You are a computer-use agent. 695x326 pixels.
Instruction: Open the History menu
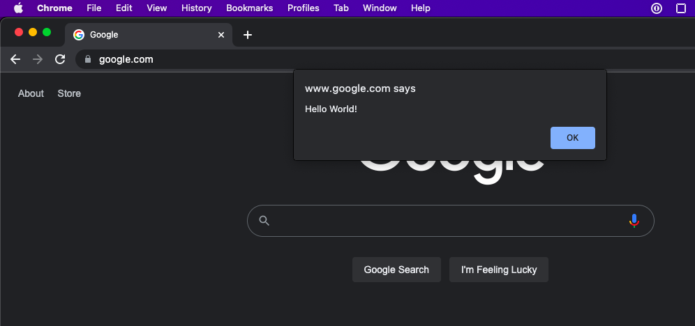tap(196, 8)
